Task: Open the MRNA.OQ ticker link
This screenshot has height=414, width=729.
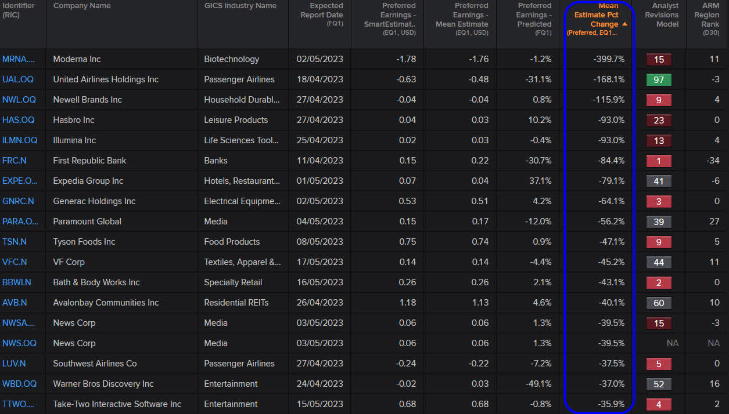Action: coord(17,59)
